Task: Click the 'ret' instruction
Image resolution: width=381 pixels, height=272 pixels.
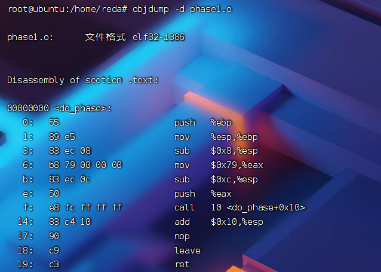Action: [x=182, y=264]
